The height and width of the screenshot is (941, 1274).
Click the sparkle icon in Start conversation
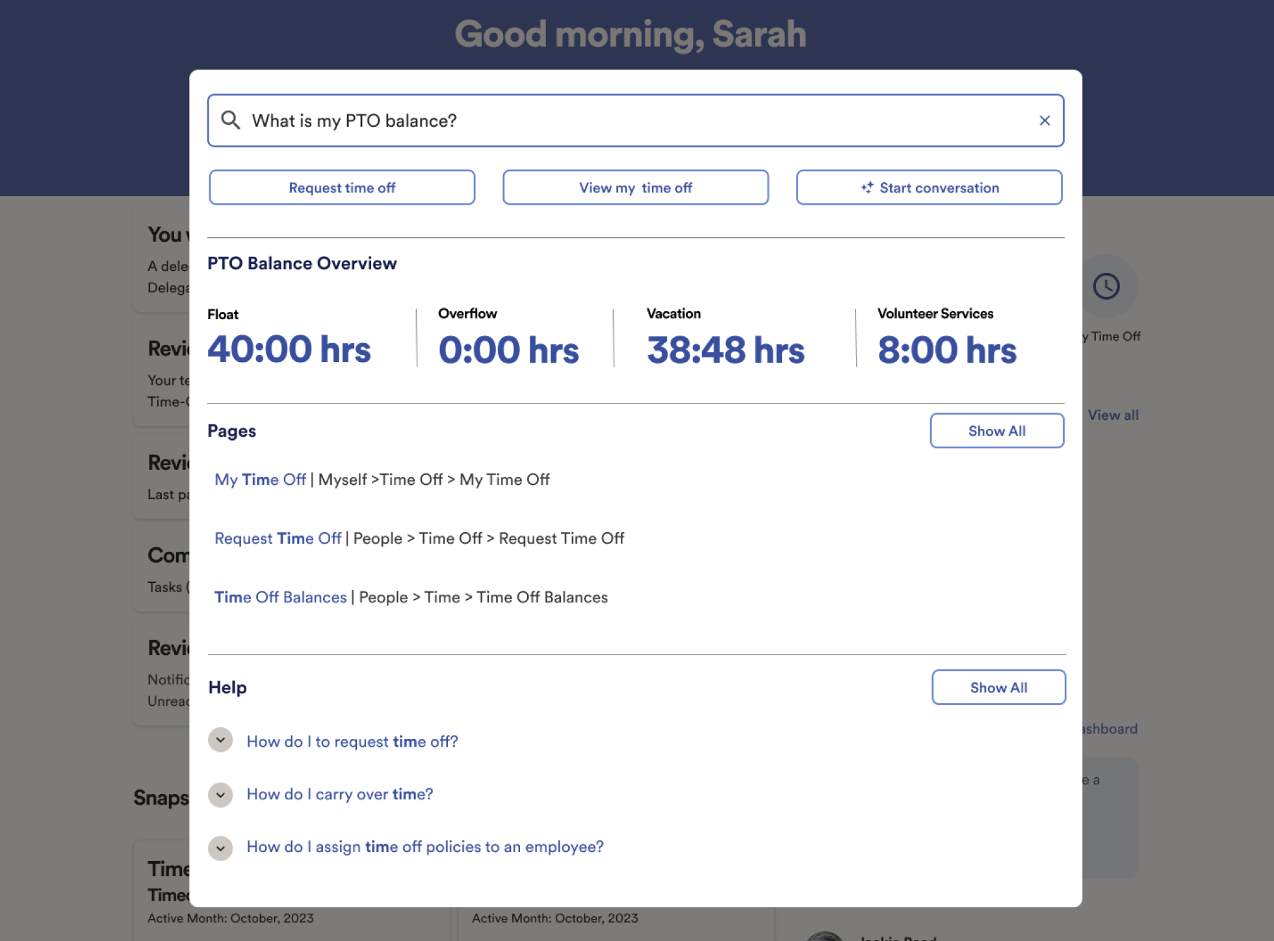(x=867, y=187)
